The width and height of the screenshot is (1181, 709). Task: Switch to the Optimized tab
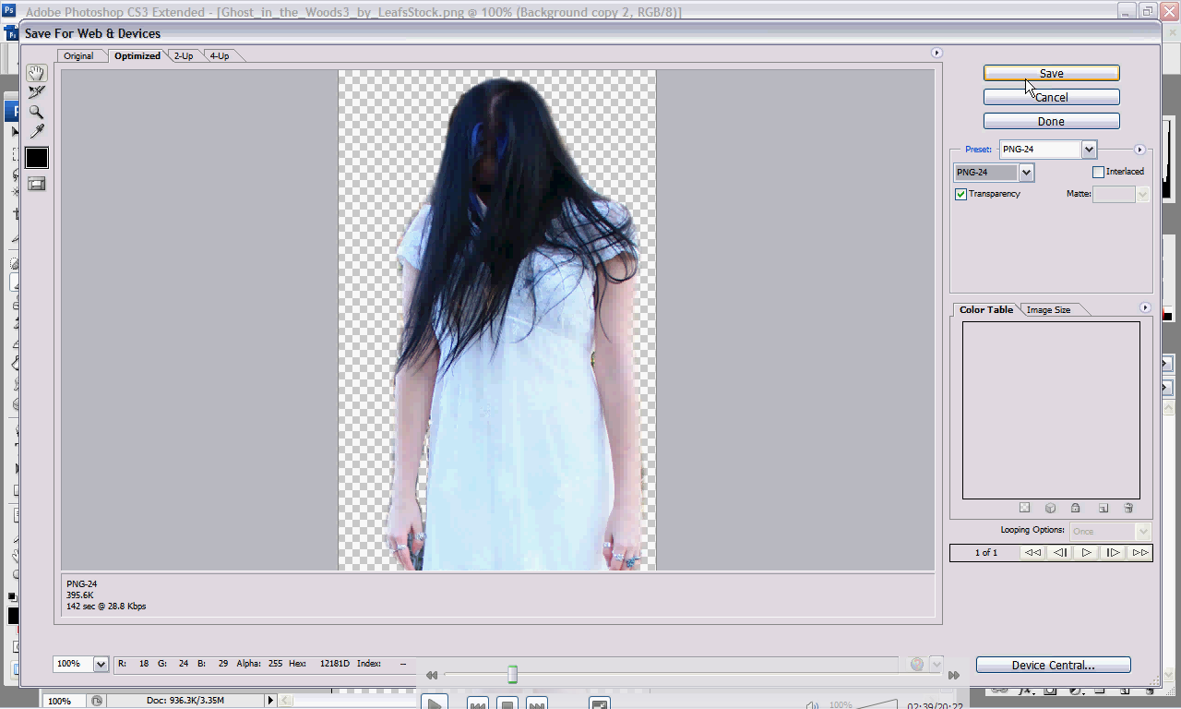click(x=137, y=56)
